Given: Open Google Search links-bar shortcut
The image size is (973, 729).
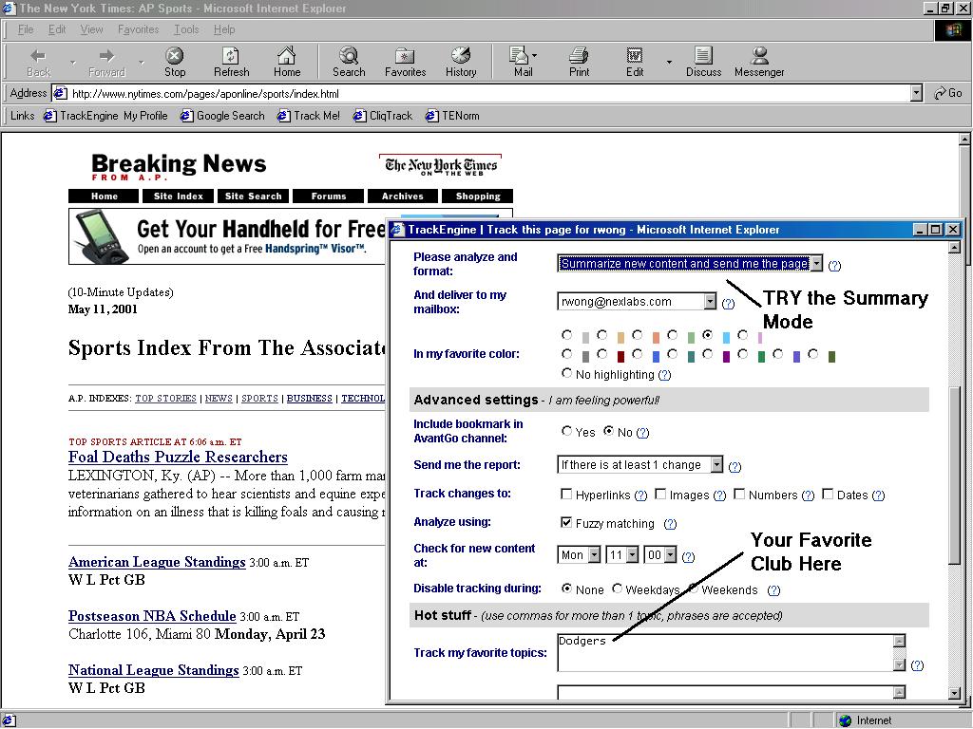Looking at the screenshot, I should click(222, 116).
